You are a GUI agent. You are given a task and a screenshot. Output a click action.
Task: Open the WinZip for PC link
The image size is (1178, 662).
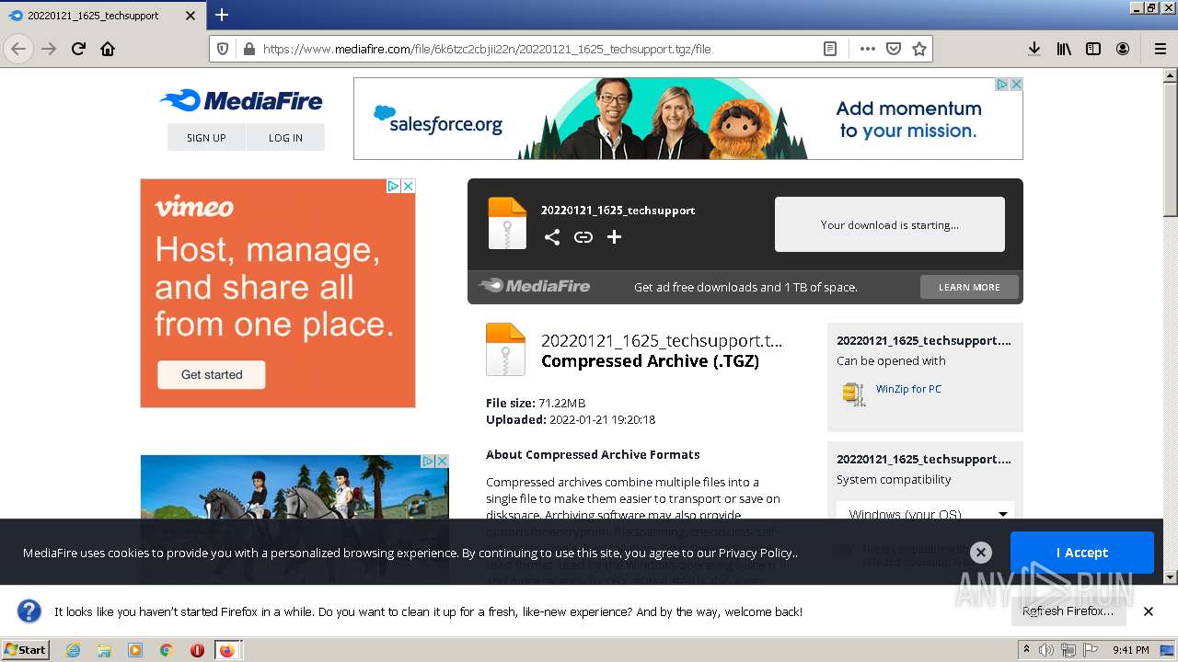point(908,389)
